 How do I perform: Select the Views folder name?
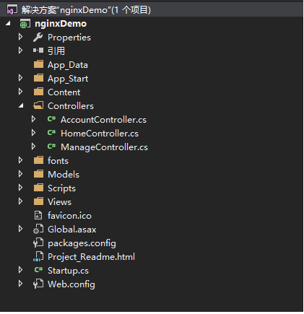click(x=59, y=202)
